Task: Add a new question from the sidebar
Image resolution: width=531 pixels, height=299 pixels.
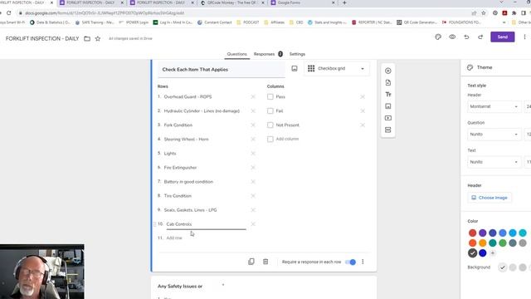Action: [x=388, y=71]
